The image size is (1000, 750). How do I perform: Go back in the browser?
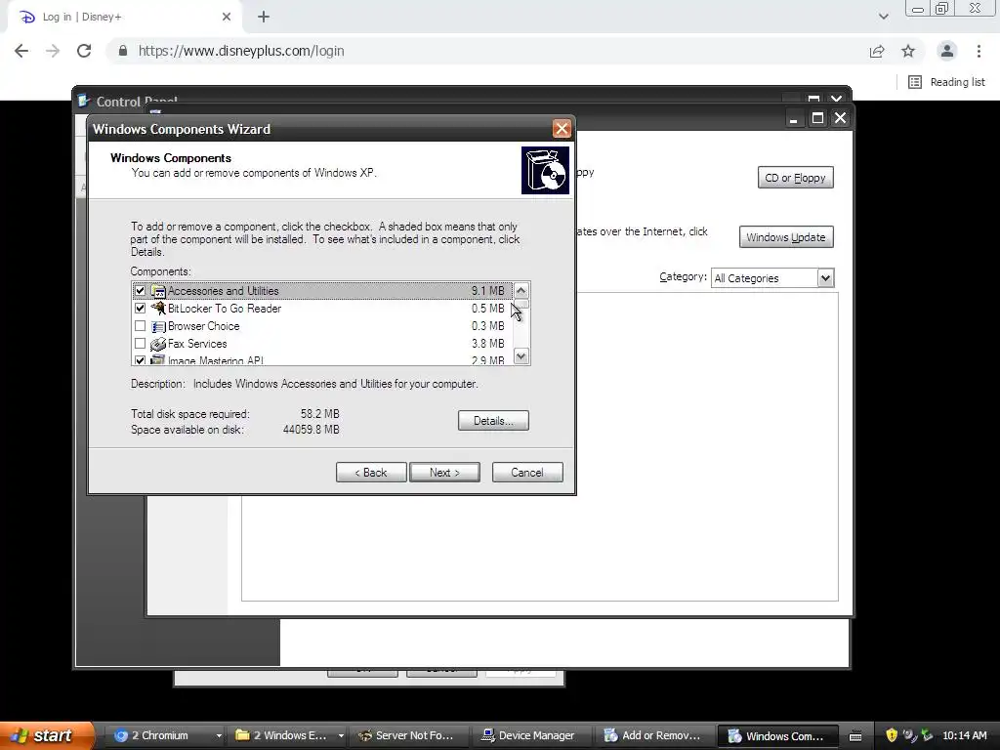click(21, 51)
